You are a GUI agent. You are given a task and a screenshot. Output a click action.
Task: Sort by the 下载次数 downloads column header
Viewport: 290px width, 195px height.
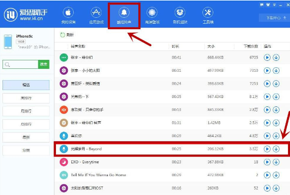[x=250, y=46]
